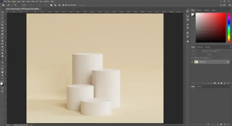Click the Search magnifier icon top right

click(x=221, y=5)
